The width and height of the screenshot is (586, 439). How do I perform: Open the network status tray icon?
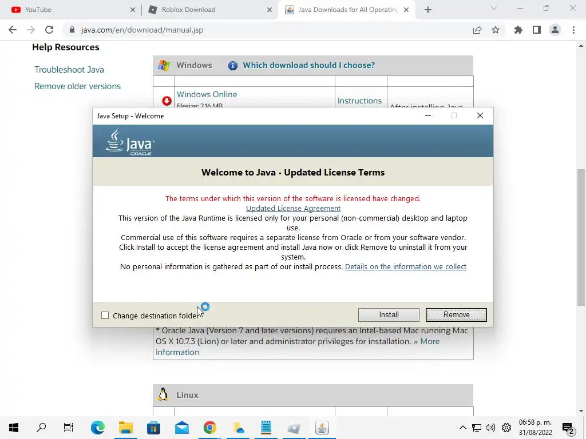coord(477,428)
